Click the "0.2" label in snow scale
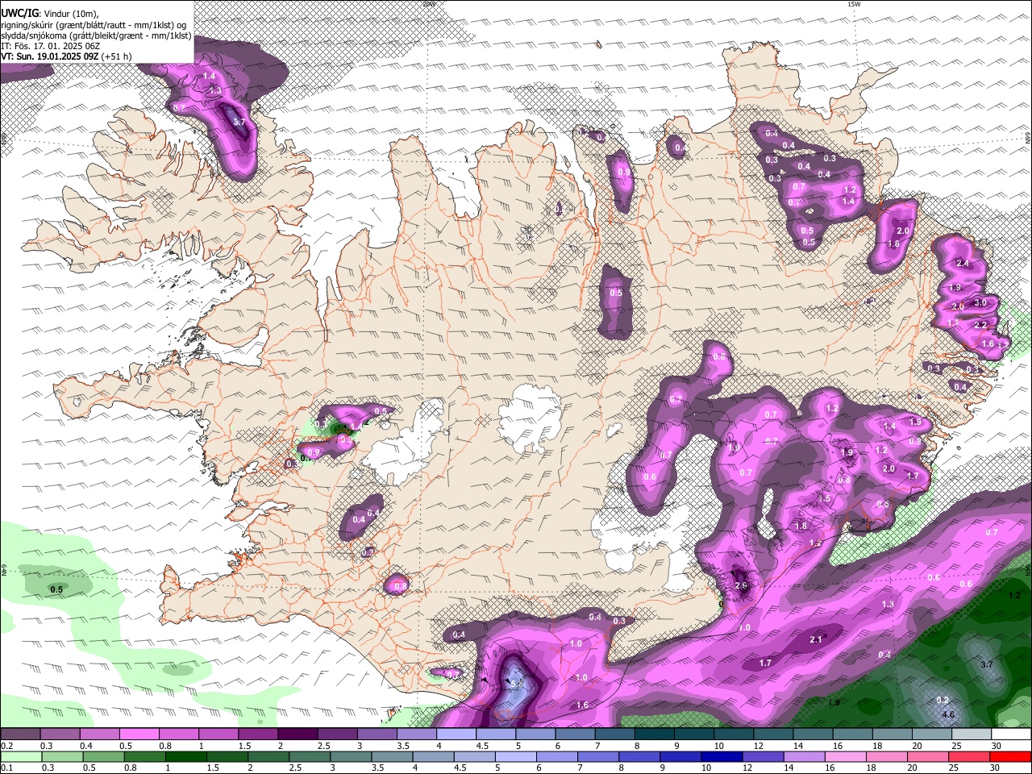This screenshot has width=1032, height=774. coord(6,746)
